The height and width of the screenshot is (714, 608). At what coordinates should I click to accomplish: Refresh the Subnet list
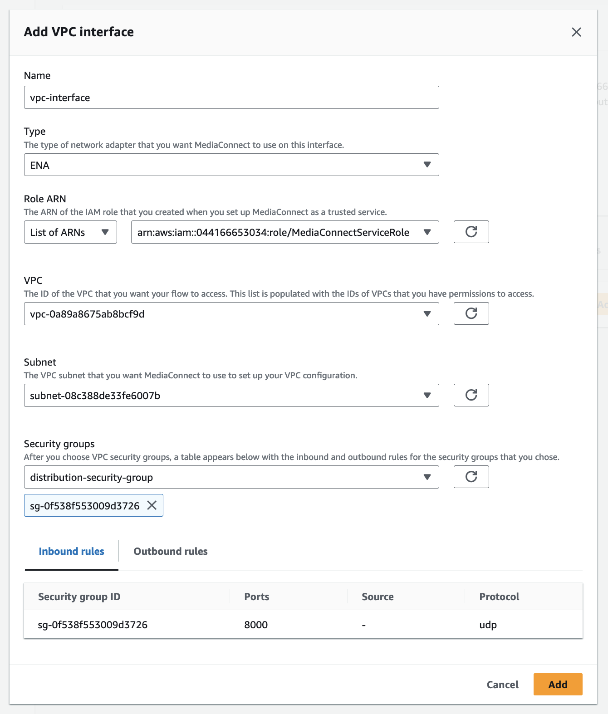(471, 395)
